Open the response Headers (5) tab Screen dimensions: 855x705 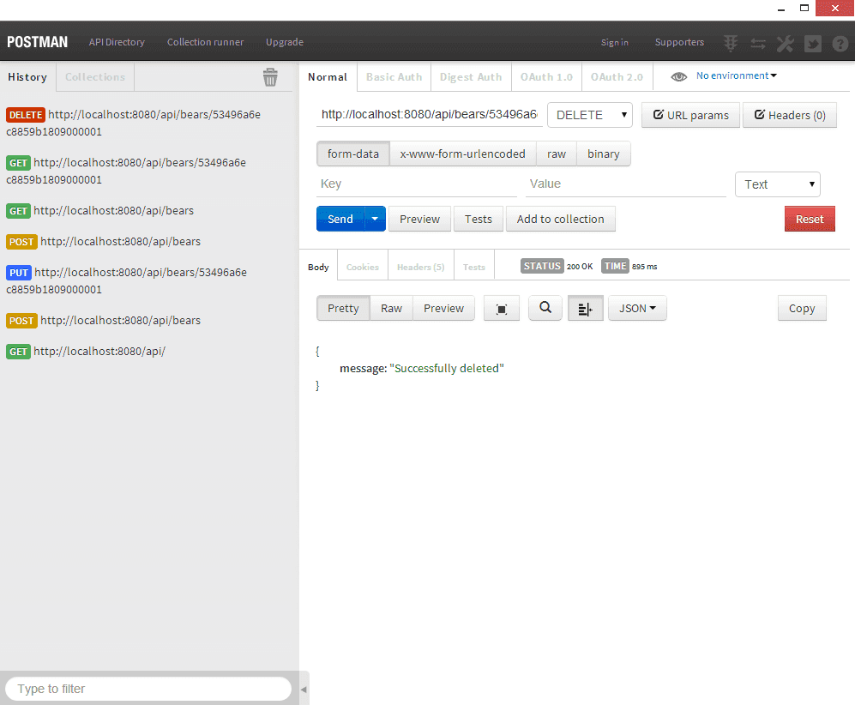point(420,267)
